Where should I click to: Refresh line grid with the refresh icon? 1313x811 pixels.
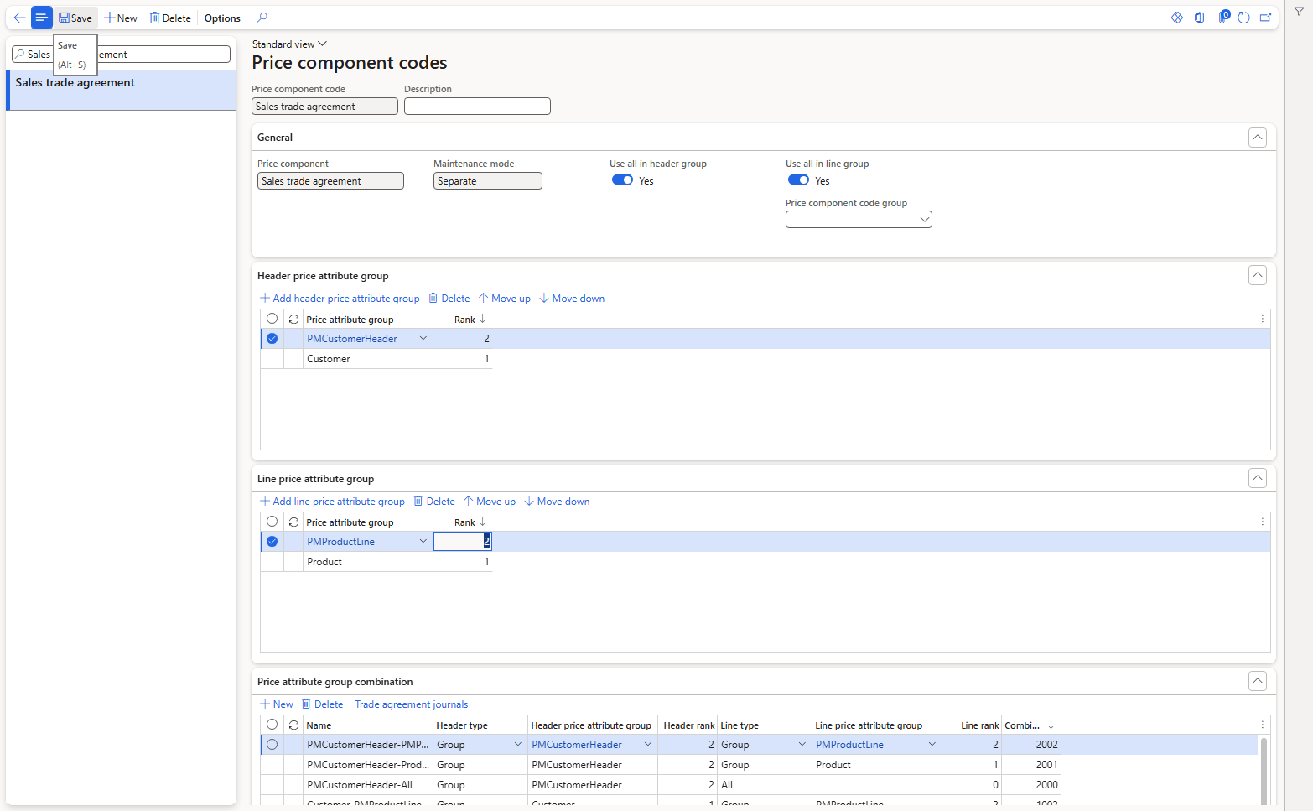tap(293, 522)
